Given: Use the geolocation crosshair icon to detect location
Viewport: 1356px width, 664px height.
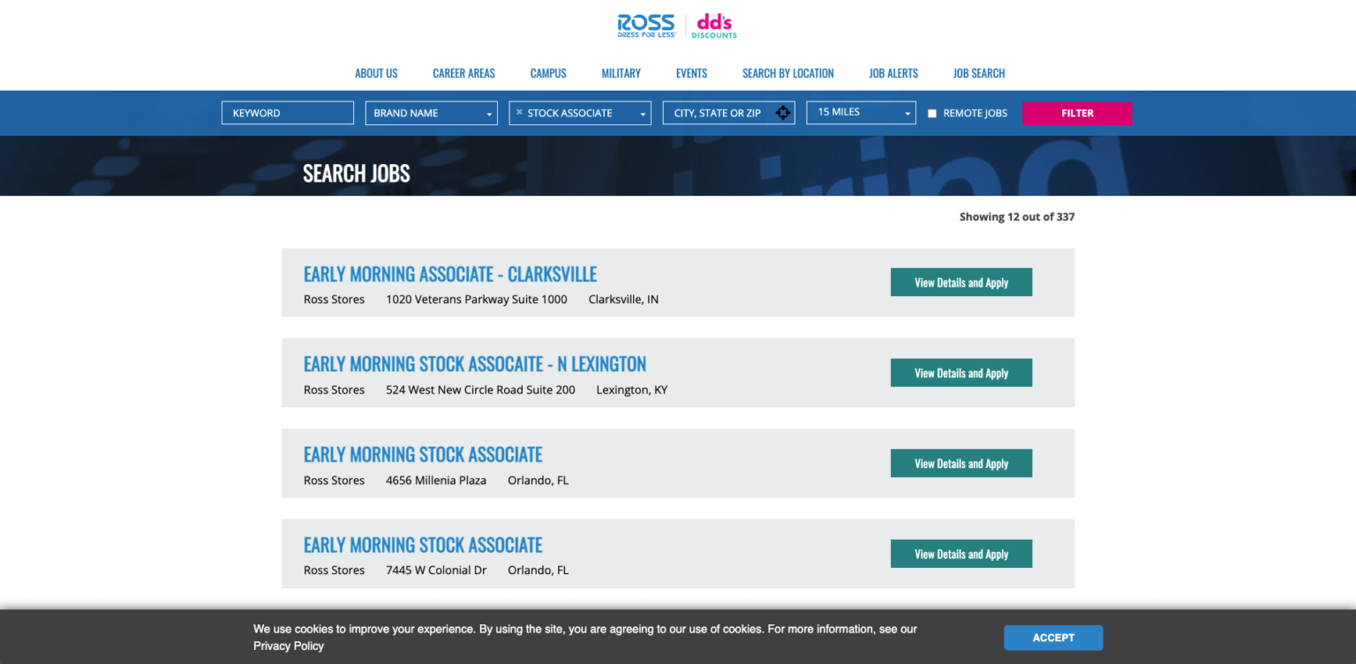Looking at the screenshot, I should coord(782,113).
